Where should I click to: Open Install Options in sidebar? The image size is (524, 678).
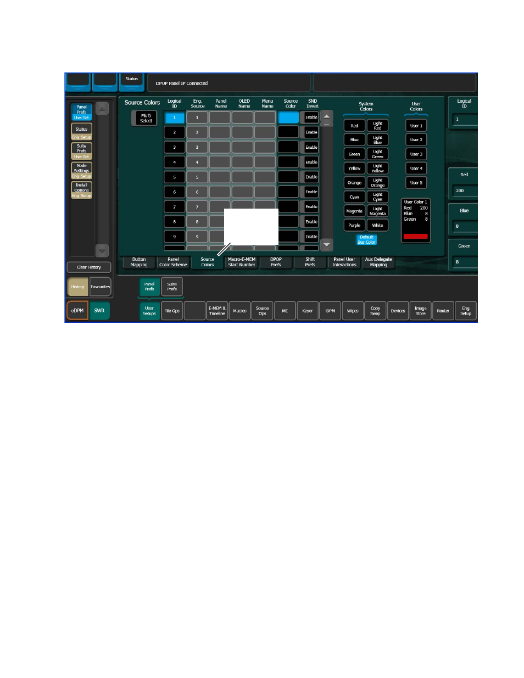point(81,190)
